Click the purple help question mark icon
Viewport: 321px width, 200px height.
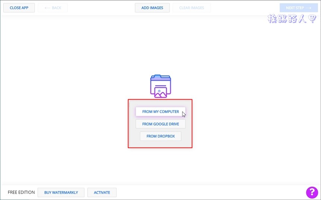312,192
